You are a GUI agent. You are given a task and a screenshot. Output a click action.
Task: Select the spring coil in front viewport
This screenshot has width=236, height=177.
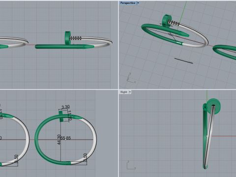(76, 38)
